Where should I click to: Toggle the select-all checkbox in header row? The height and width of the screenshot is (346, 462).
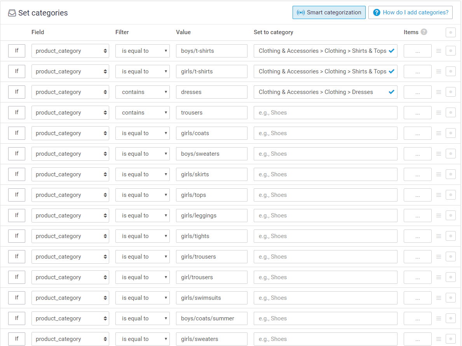[x=450, y=32]
